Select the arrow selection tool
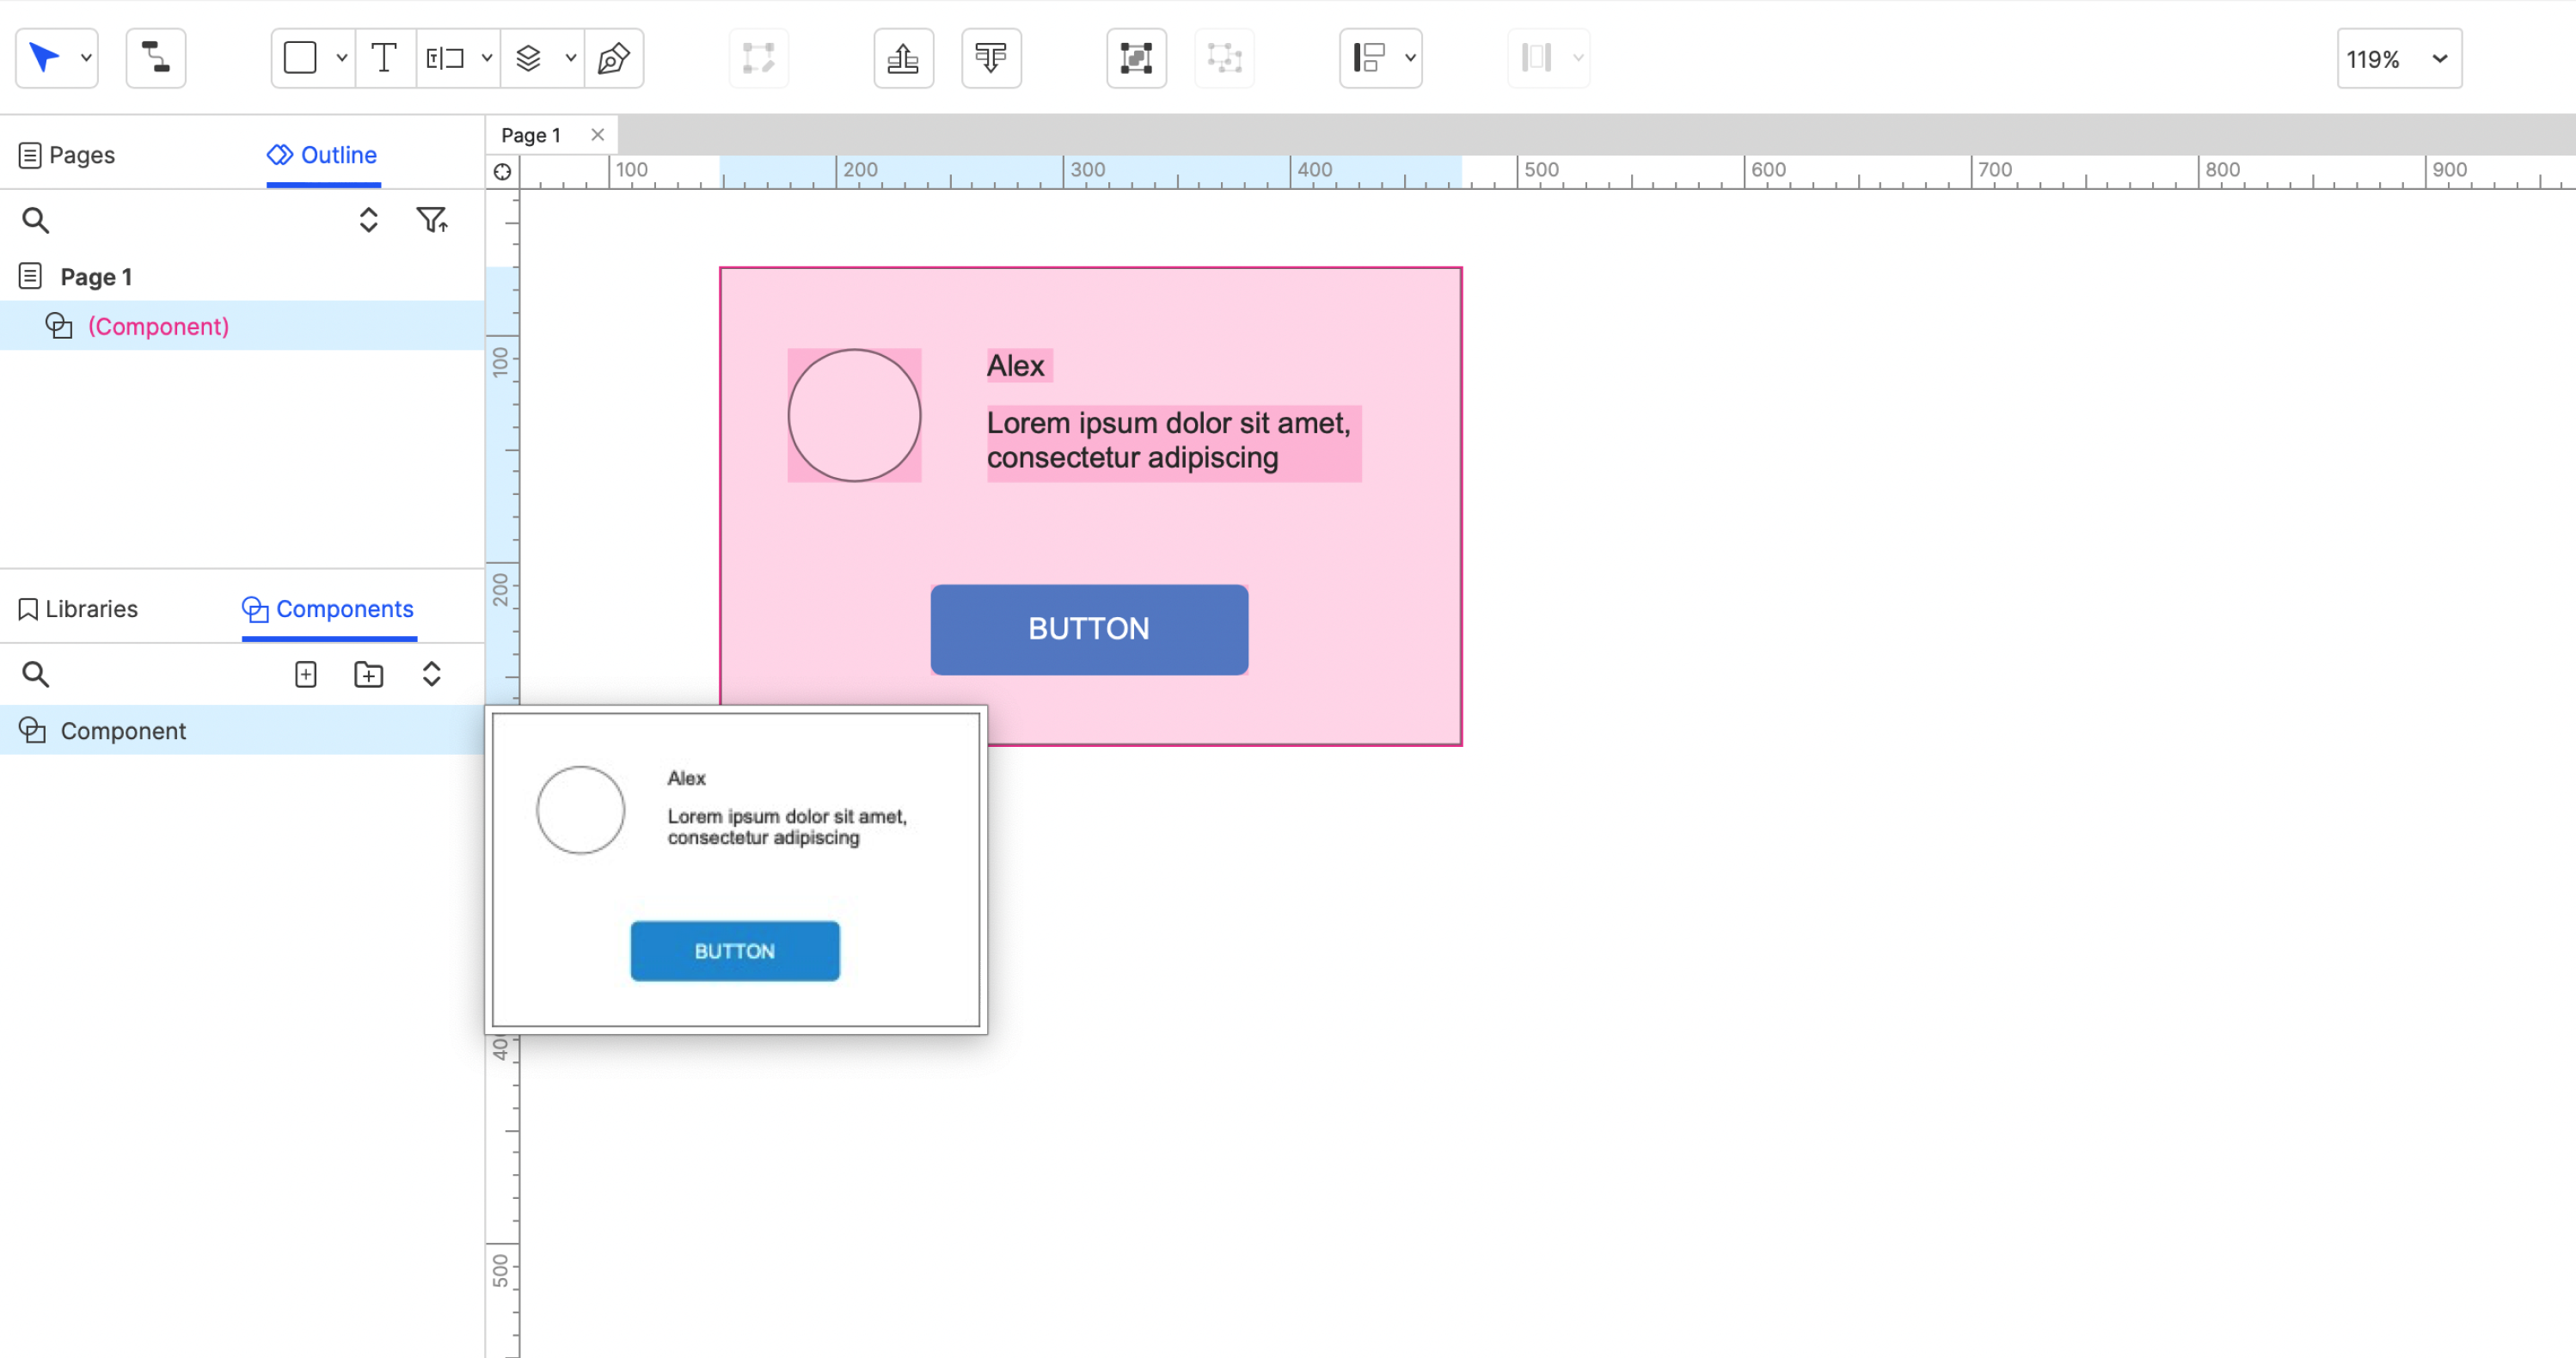Image resolution: width=2576 pixels, height=1358 pixels. [43, 58]
